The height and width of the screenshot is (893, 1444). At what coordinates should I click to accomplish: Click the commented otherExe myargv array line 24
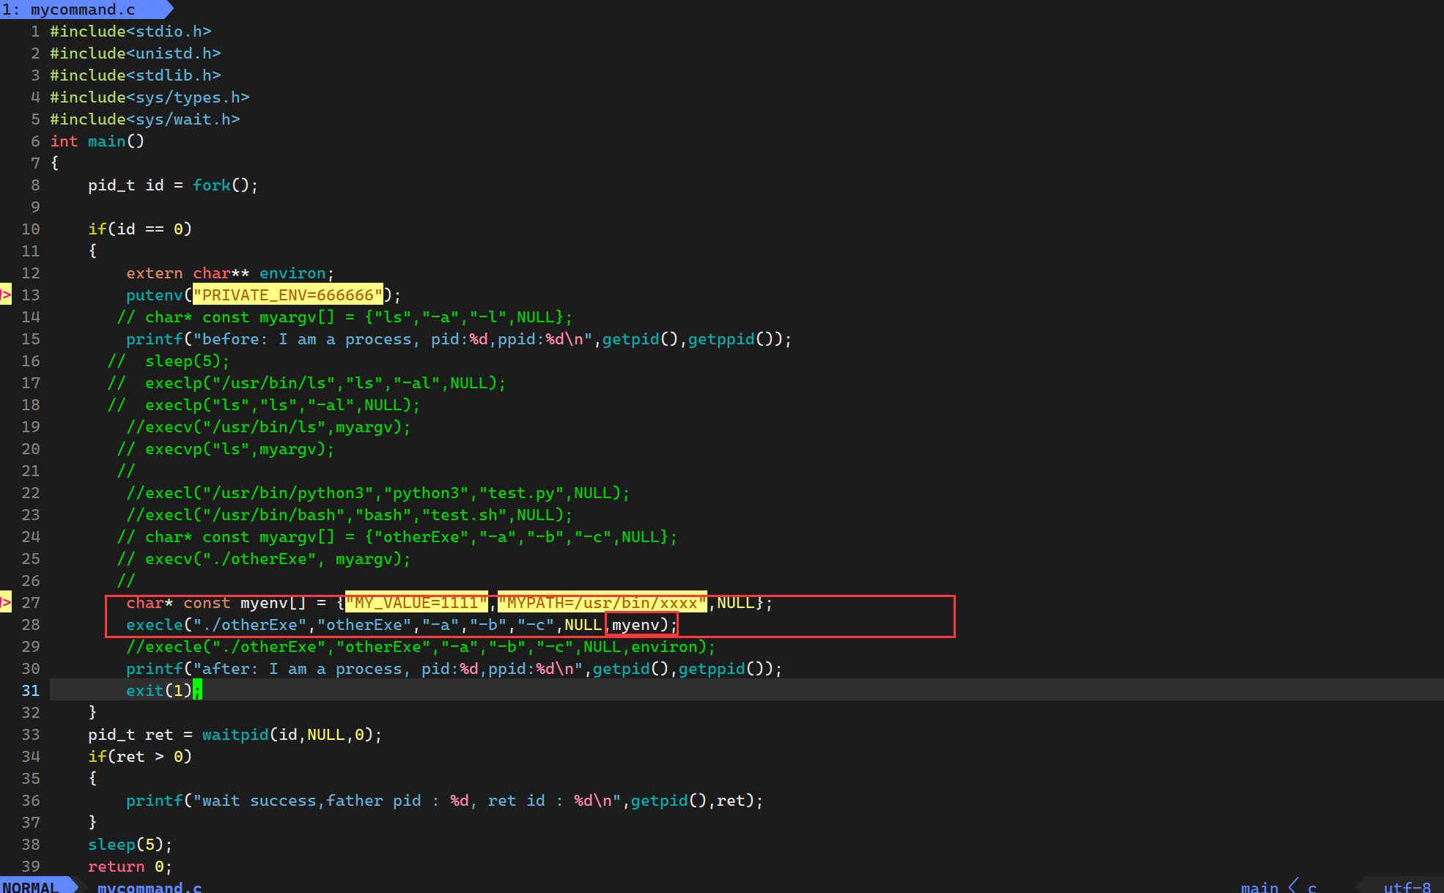(x=397, y=537)
